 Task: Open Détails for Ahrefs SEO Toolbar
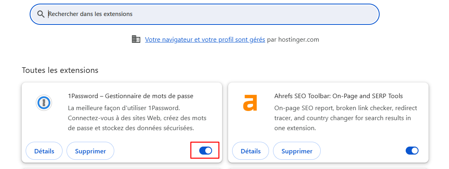(x=251, y=151)
